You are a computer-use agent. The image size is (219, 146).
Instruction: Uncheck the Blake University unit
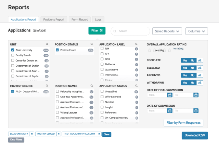(x=13, y=50)
